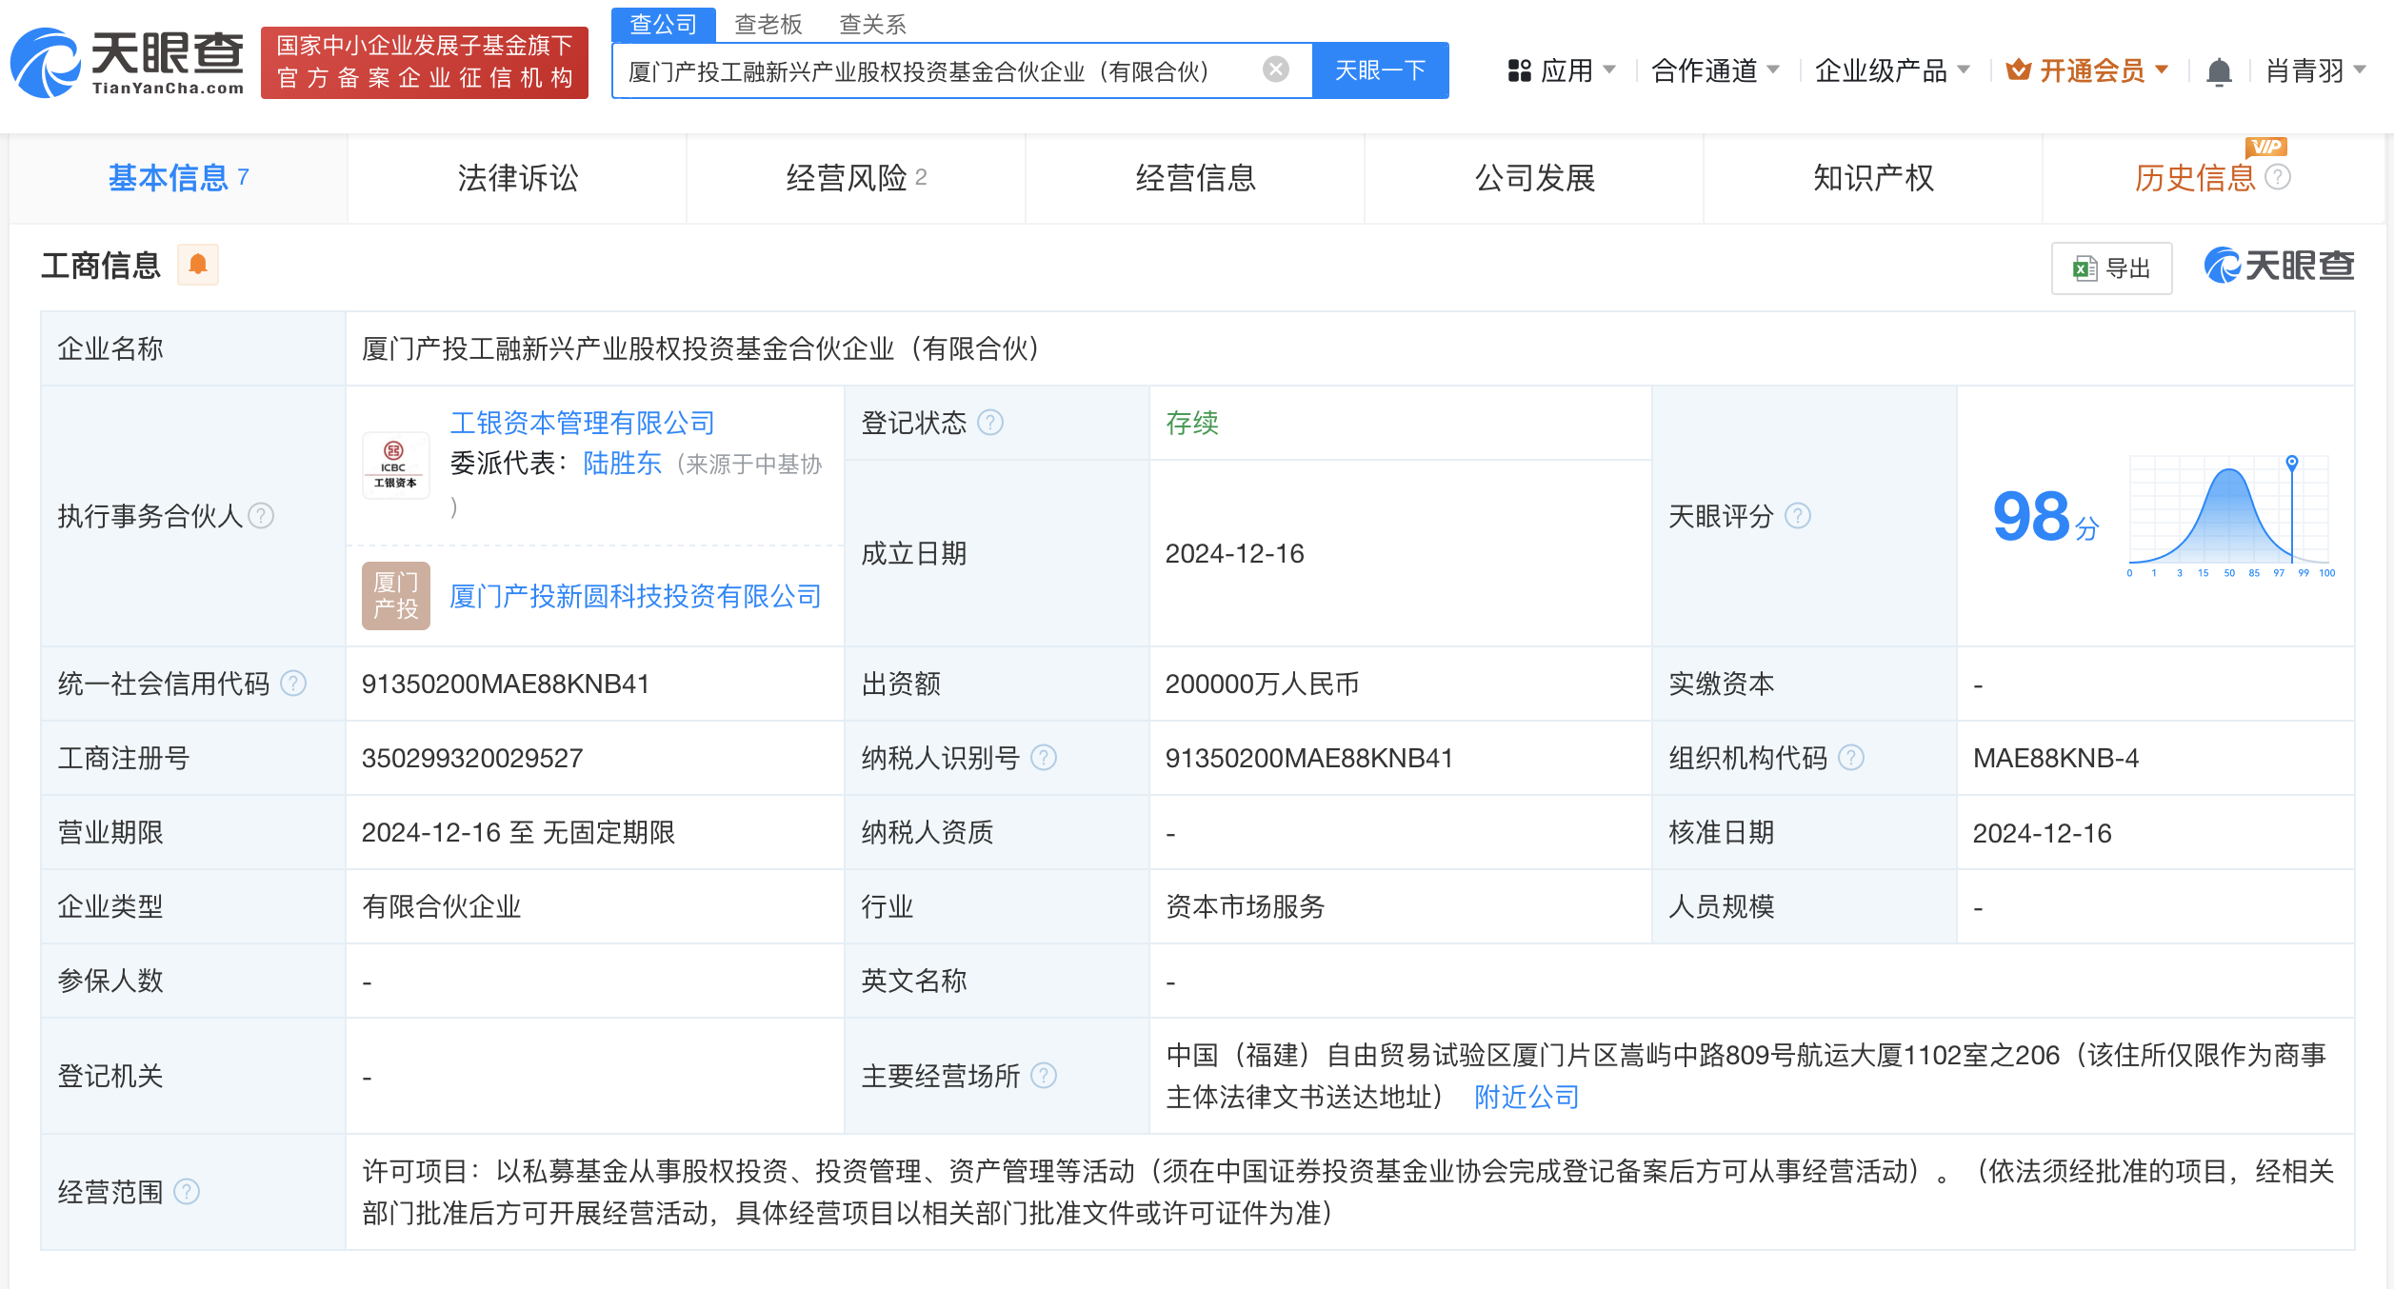Click help icon beside 统一社会信用代码
The width and height of the screenshot is (2394, 1289).
pos(294,684)
